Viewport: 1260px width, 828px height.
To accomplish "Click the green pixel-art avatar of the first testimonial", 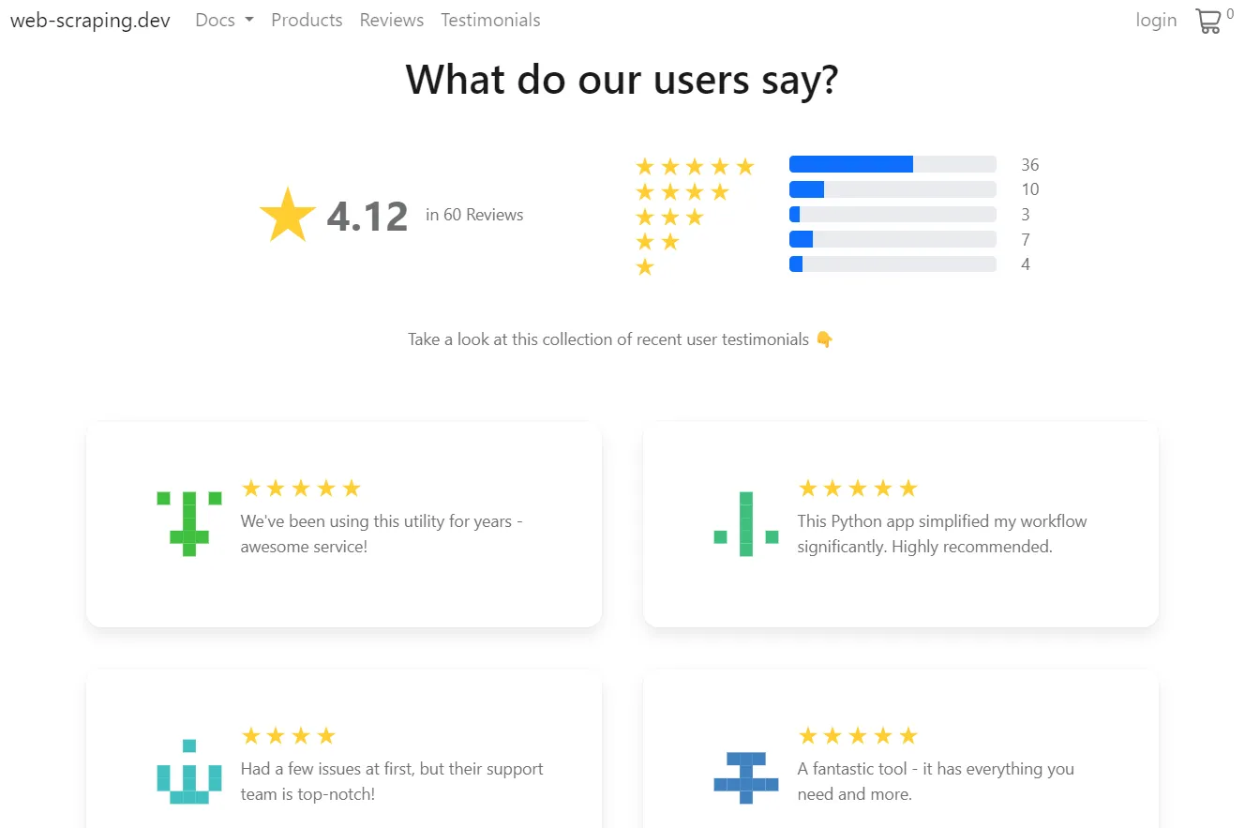I will [x=188, y=525].
